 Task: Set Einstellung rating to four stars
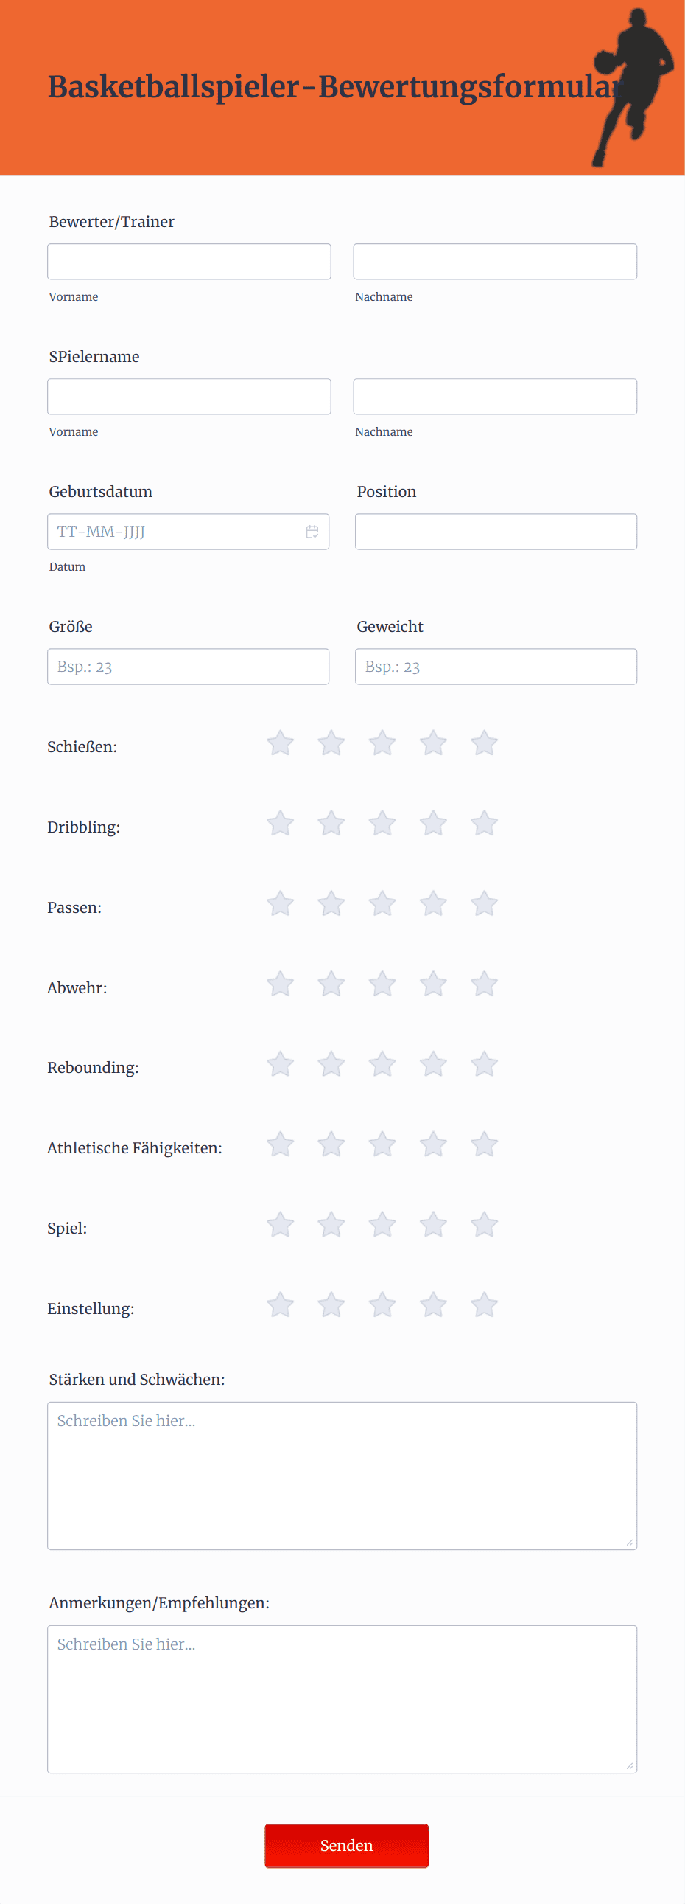pyautogui.click(x=433, y=1304)
